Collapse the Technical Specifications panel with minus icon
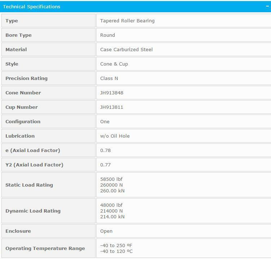The height and width of the screenshot is (259, 271). click(267, 6)
